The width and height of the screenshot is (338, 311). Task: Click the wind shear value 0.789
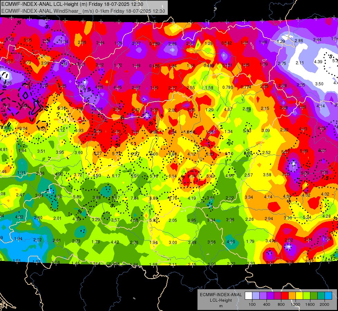(155, 44)
